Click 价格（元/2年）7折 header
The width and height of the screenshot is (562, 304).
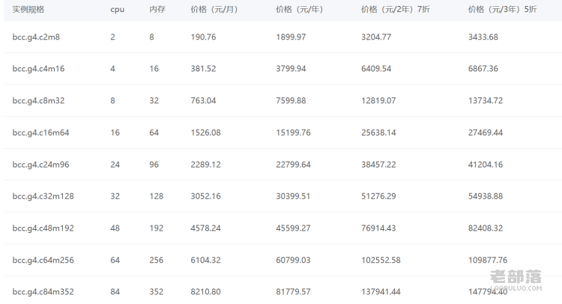tap(396, 9)
